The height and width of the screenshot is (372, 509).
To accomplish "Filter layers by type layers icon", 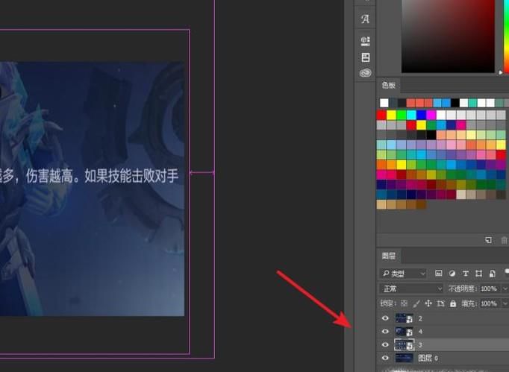I will coord(466,274).
